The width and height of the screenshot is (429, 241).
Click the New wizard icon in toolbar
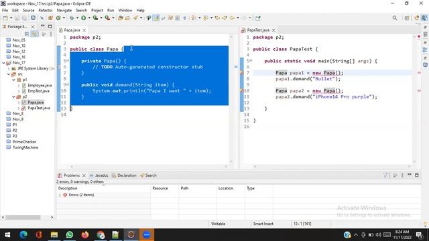tap(5, 18)
